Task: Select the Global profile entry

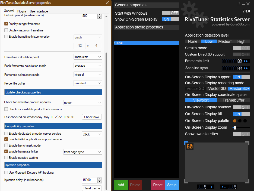Action: click(x=147, y=43)
